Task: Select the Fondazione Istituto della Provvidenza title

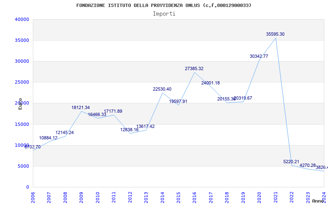Action: (164, 5)
